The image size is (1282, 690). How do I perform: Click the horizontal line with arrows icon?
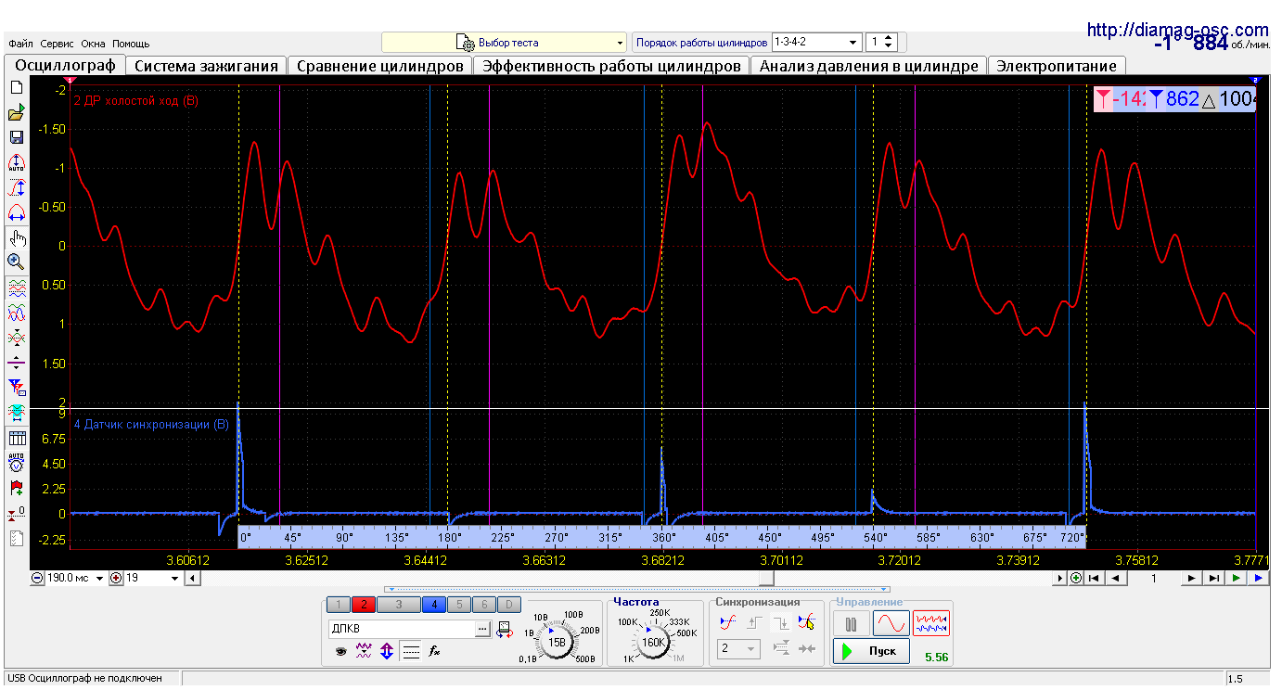pyautogui.click(x=16, y=362)
